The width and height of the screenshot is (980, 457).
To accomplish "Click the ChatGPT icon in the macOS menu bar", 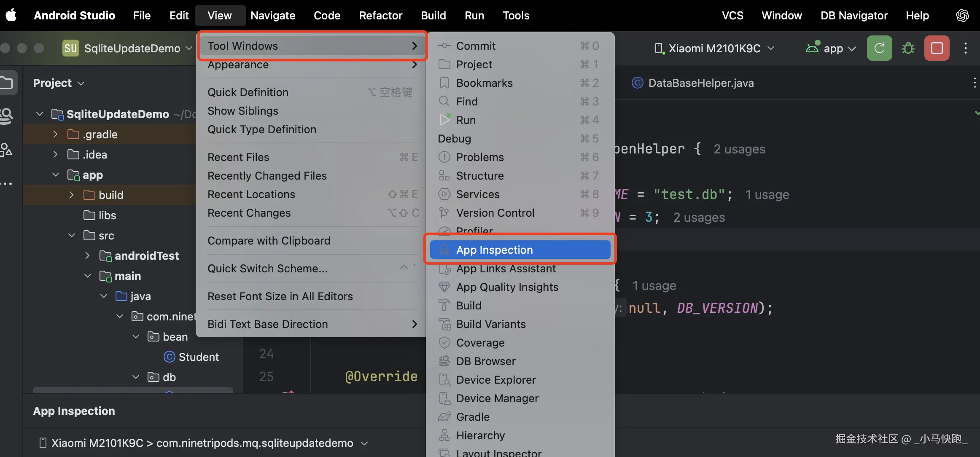I will [x=962, y=16].
